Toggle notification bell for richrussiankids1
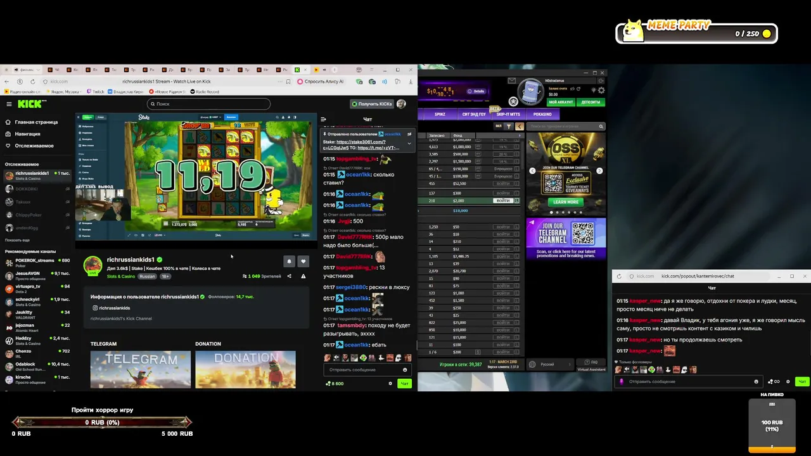This screenshot has width=811, height=456. tap(289, 261)
